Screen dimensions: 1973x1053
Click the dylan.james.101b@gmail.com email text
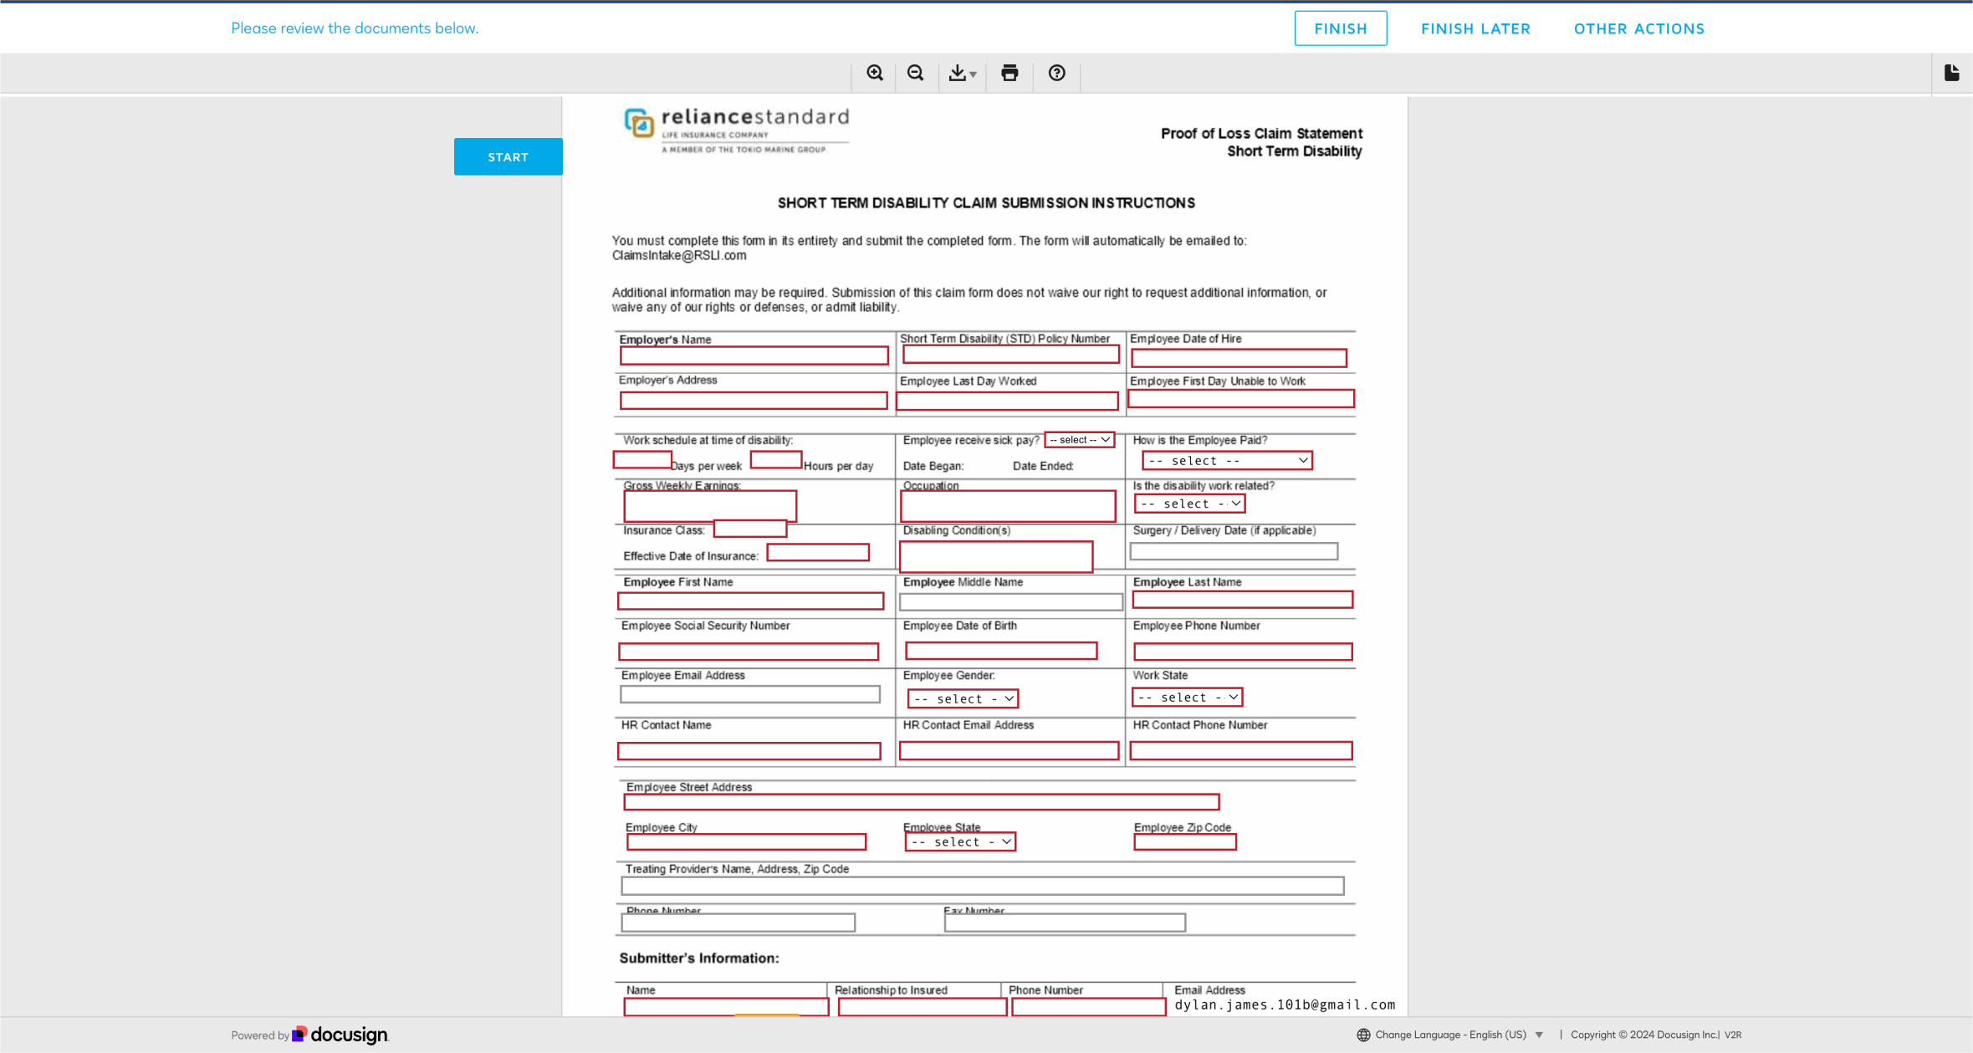(1285, 1004)
